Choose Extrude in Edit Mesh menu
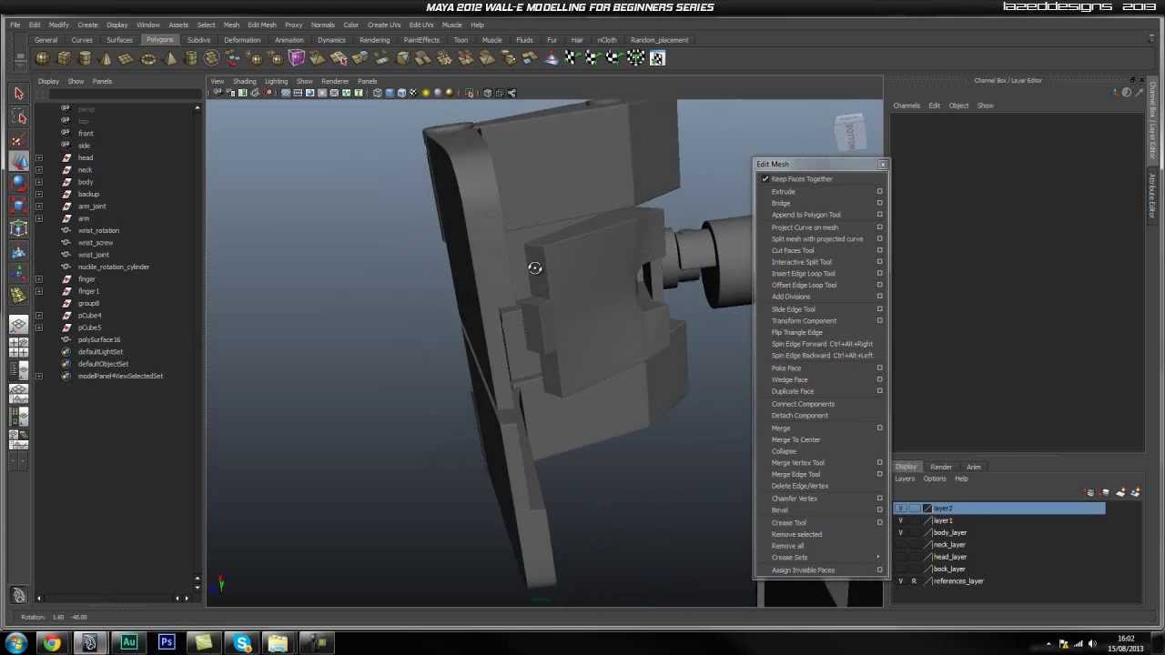The width and height of the screenshot is (1165, 655). click(x=783, y=192)
